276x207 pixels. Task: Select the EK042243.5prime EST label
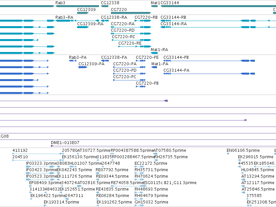[x=75, y=170]
